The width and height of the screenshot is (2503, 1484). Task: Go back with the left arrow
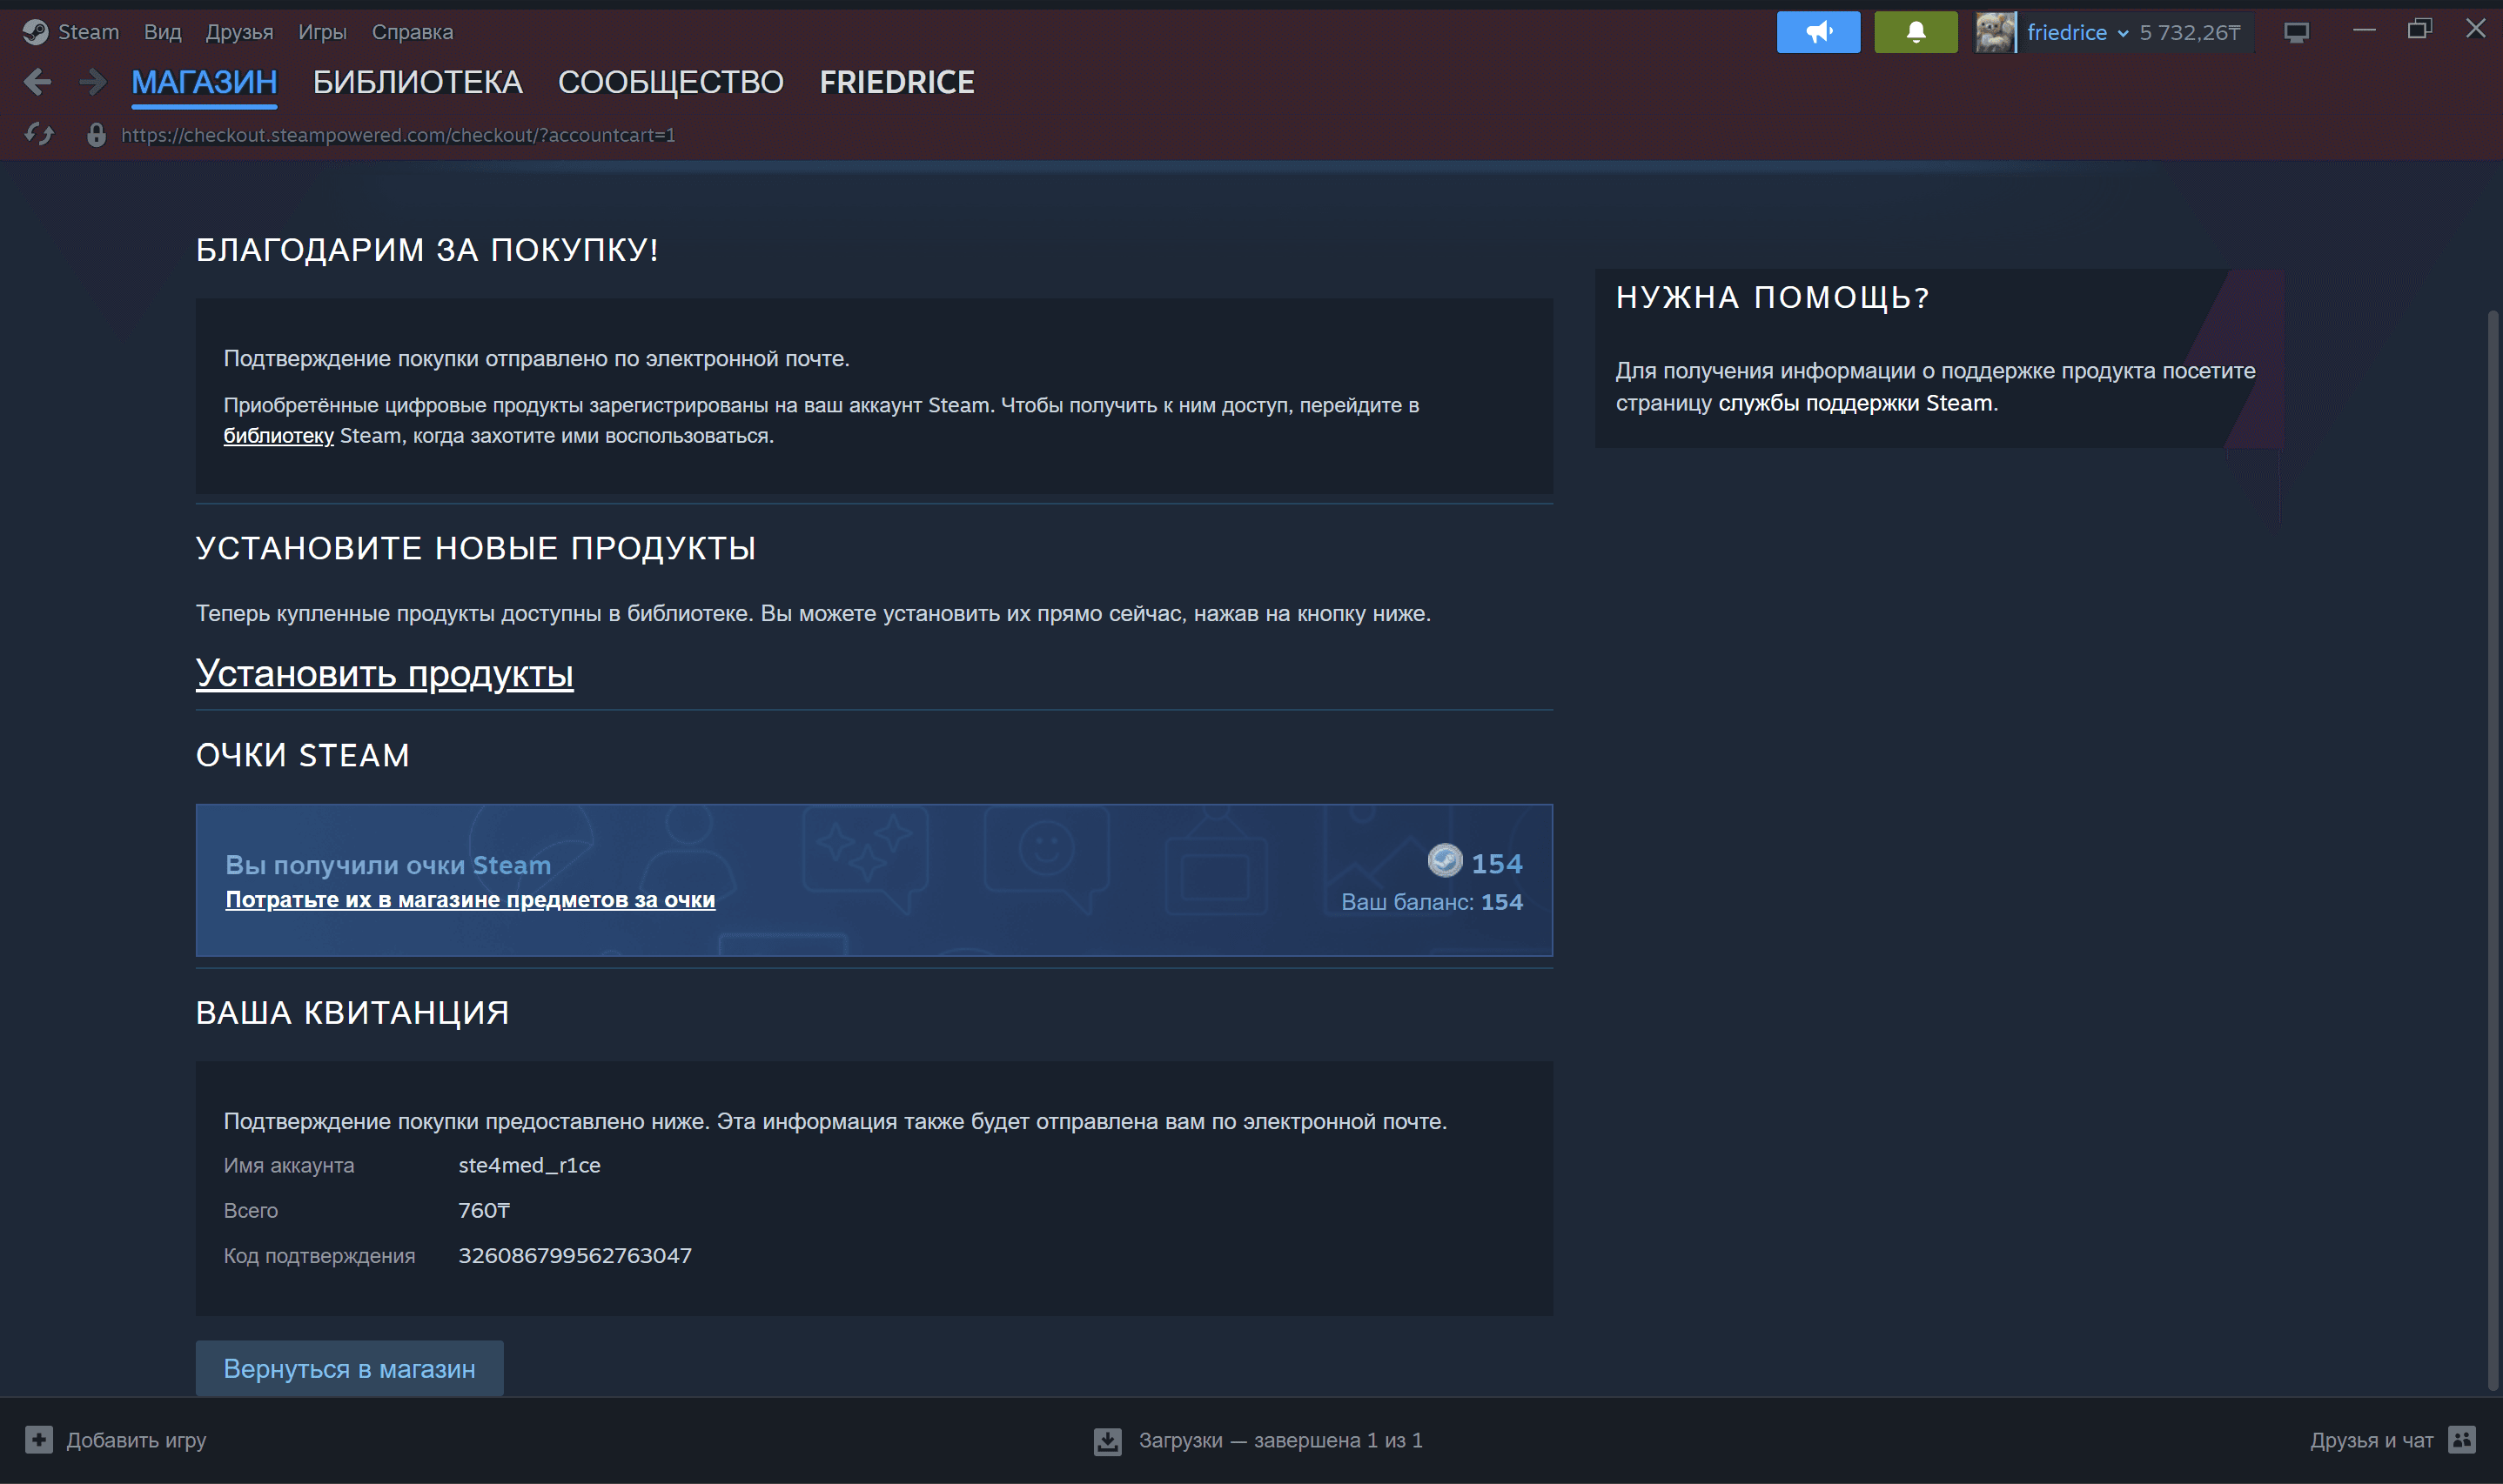[x=37, y=82]
